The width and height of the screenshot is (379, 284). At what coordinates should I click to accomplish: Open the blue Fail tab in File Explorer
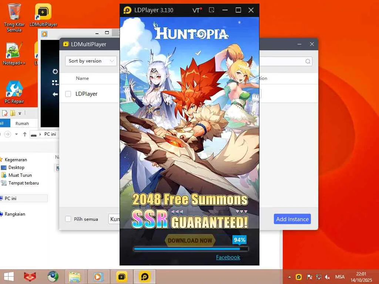point(5,123)
